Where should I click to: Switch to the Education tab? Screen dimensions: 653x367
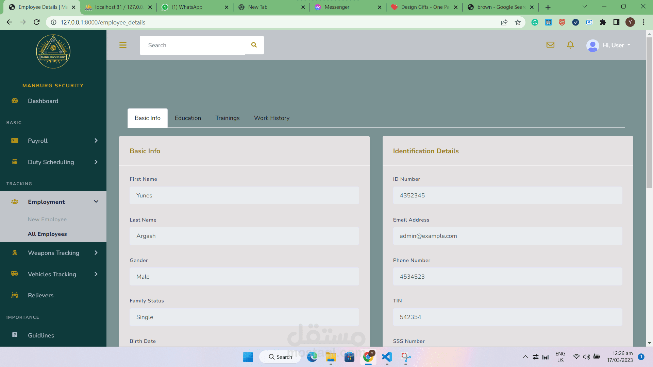coord(188,118)
